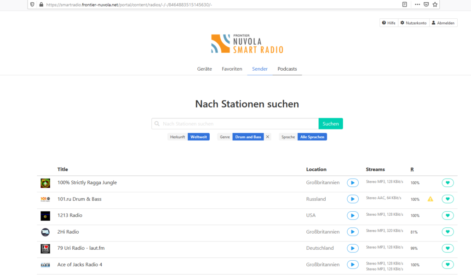Toggle the heart for 2Hi Radio
The image size is (471, 275).
click(x=448, y=232)
